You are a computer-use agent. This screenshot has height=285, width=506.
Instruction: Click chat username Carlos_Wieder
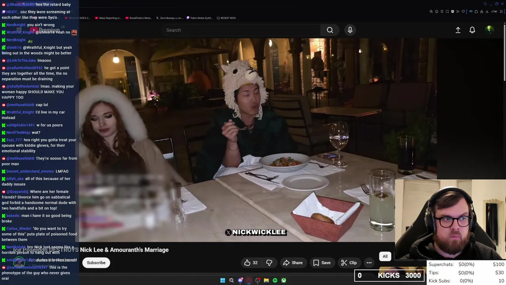coord(19,228)
